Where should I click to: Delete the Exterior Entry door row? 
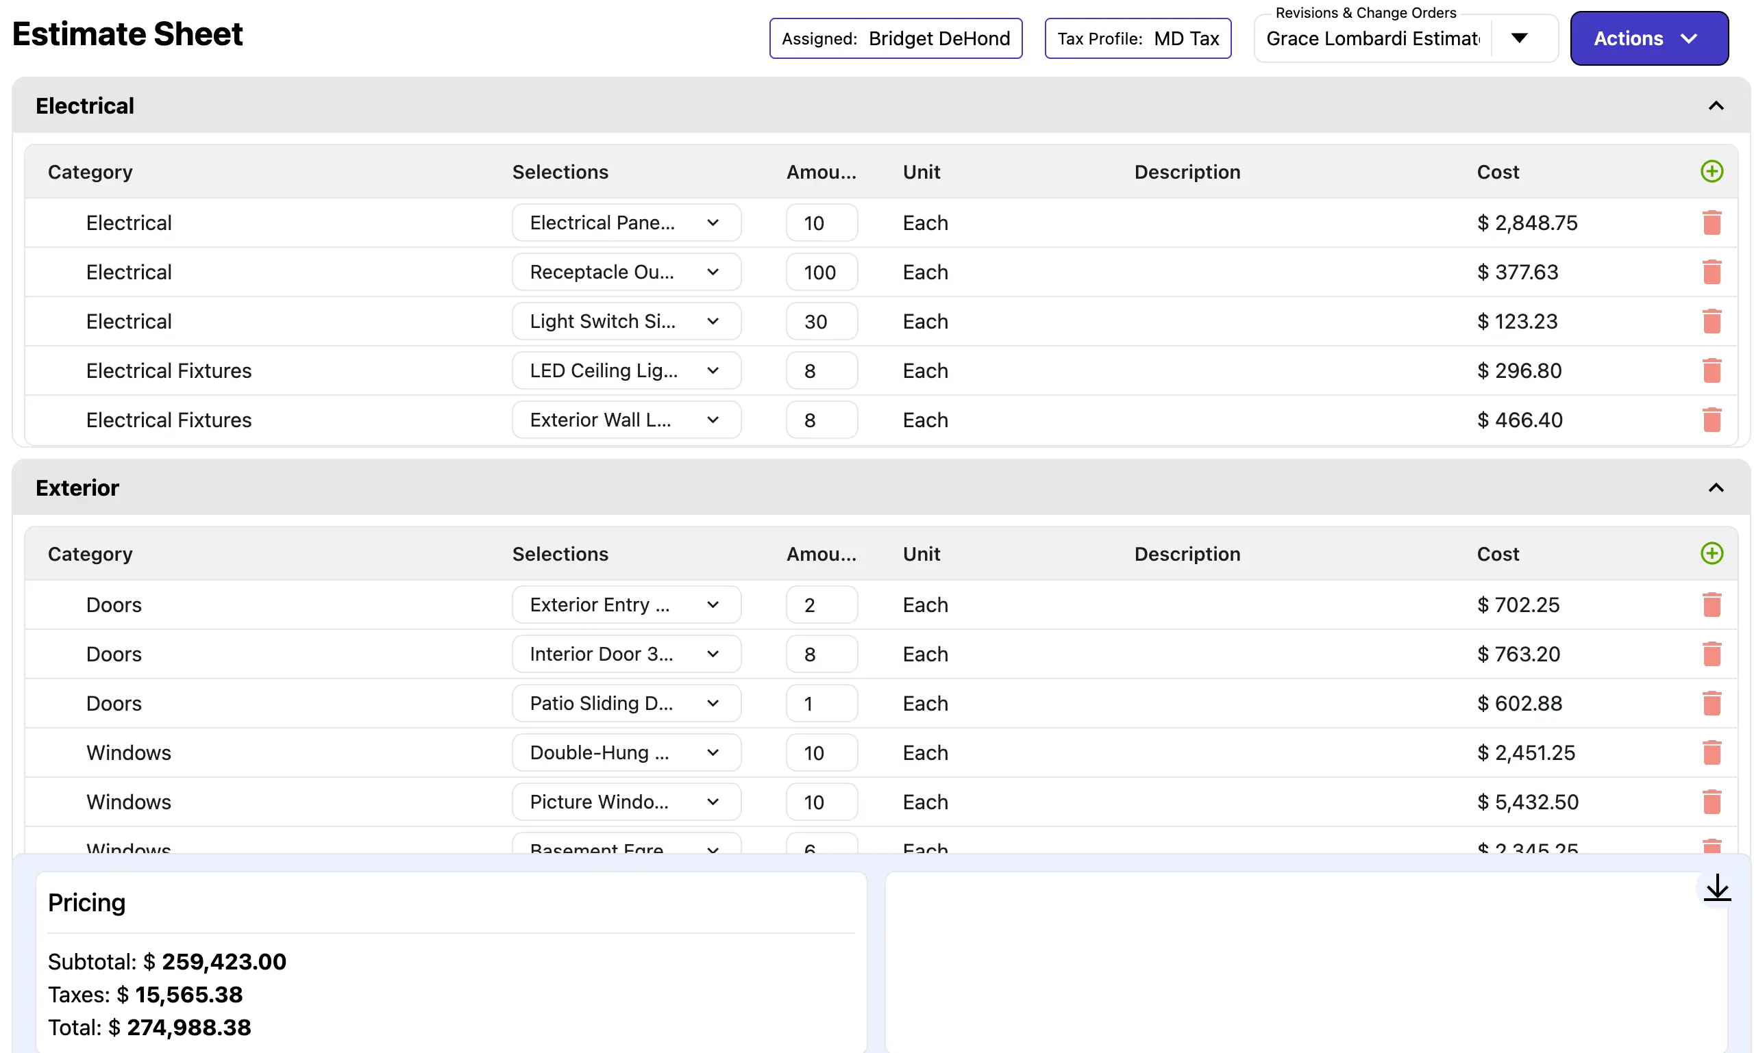coord(1711,605)
